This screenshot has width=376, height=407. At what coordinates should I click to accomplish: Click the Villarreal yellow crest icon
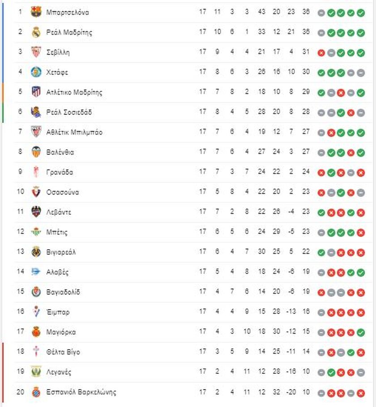36,252
